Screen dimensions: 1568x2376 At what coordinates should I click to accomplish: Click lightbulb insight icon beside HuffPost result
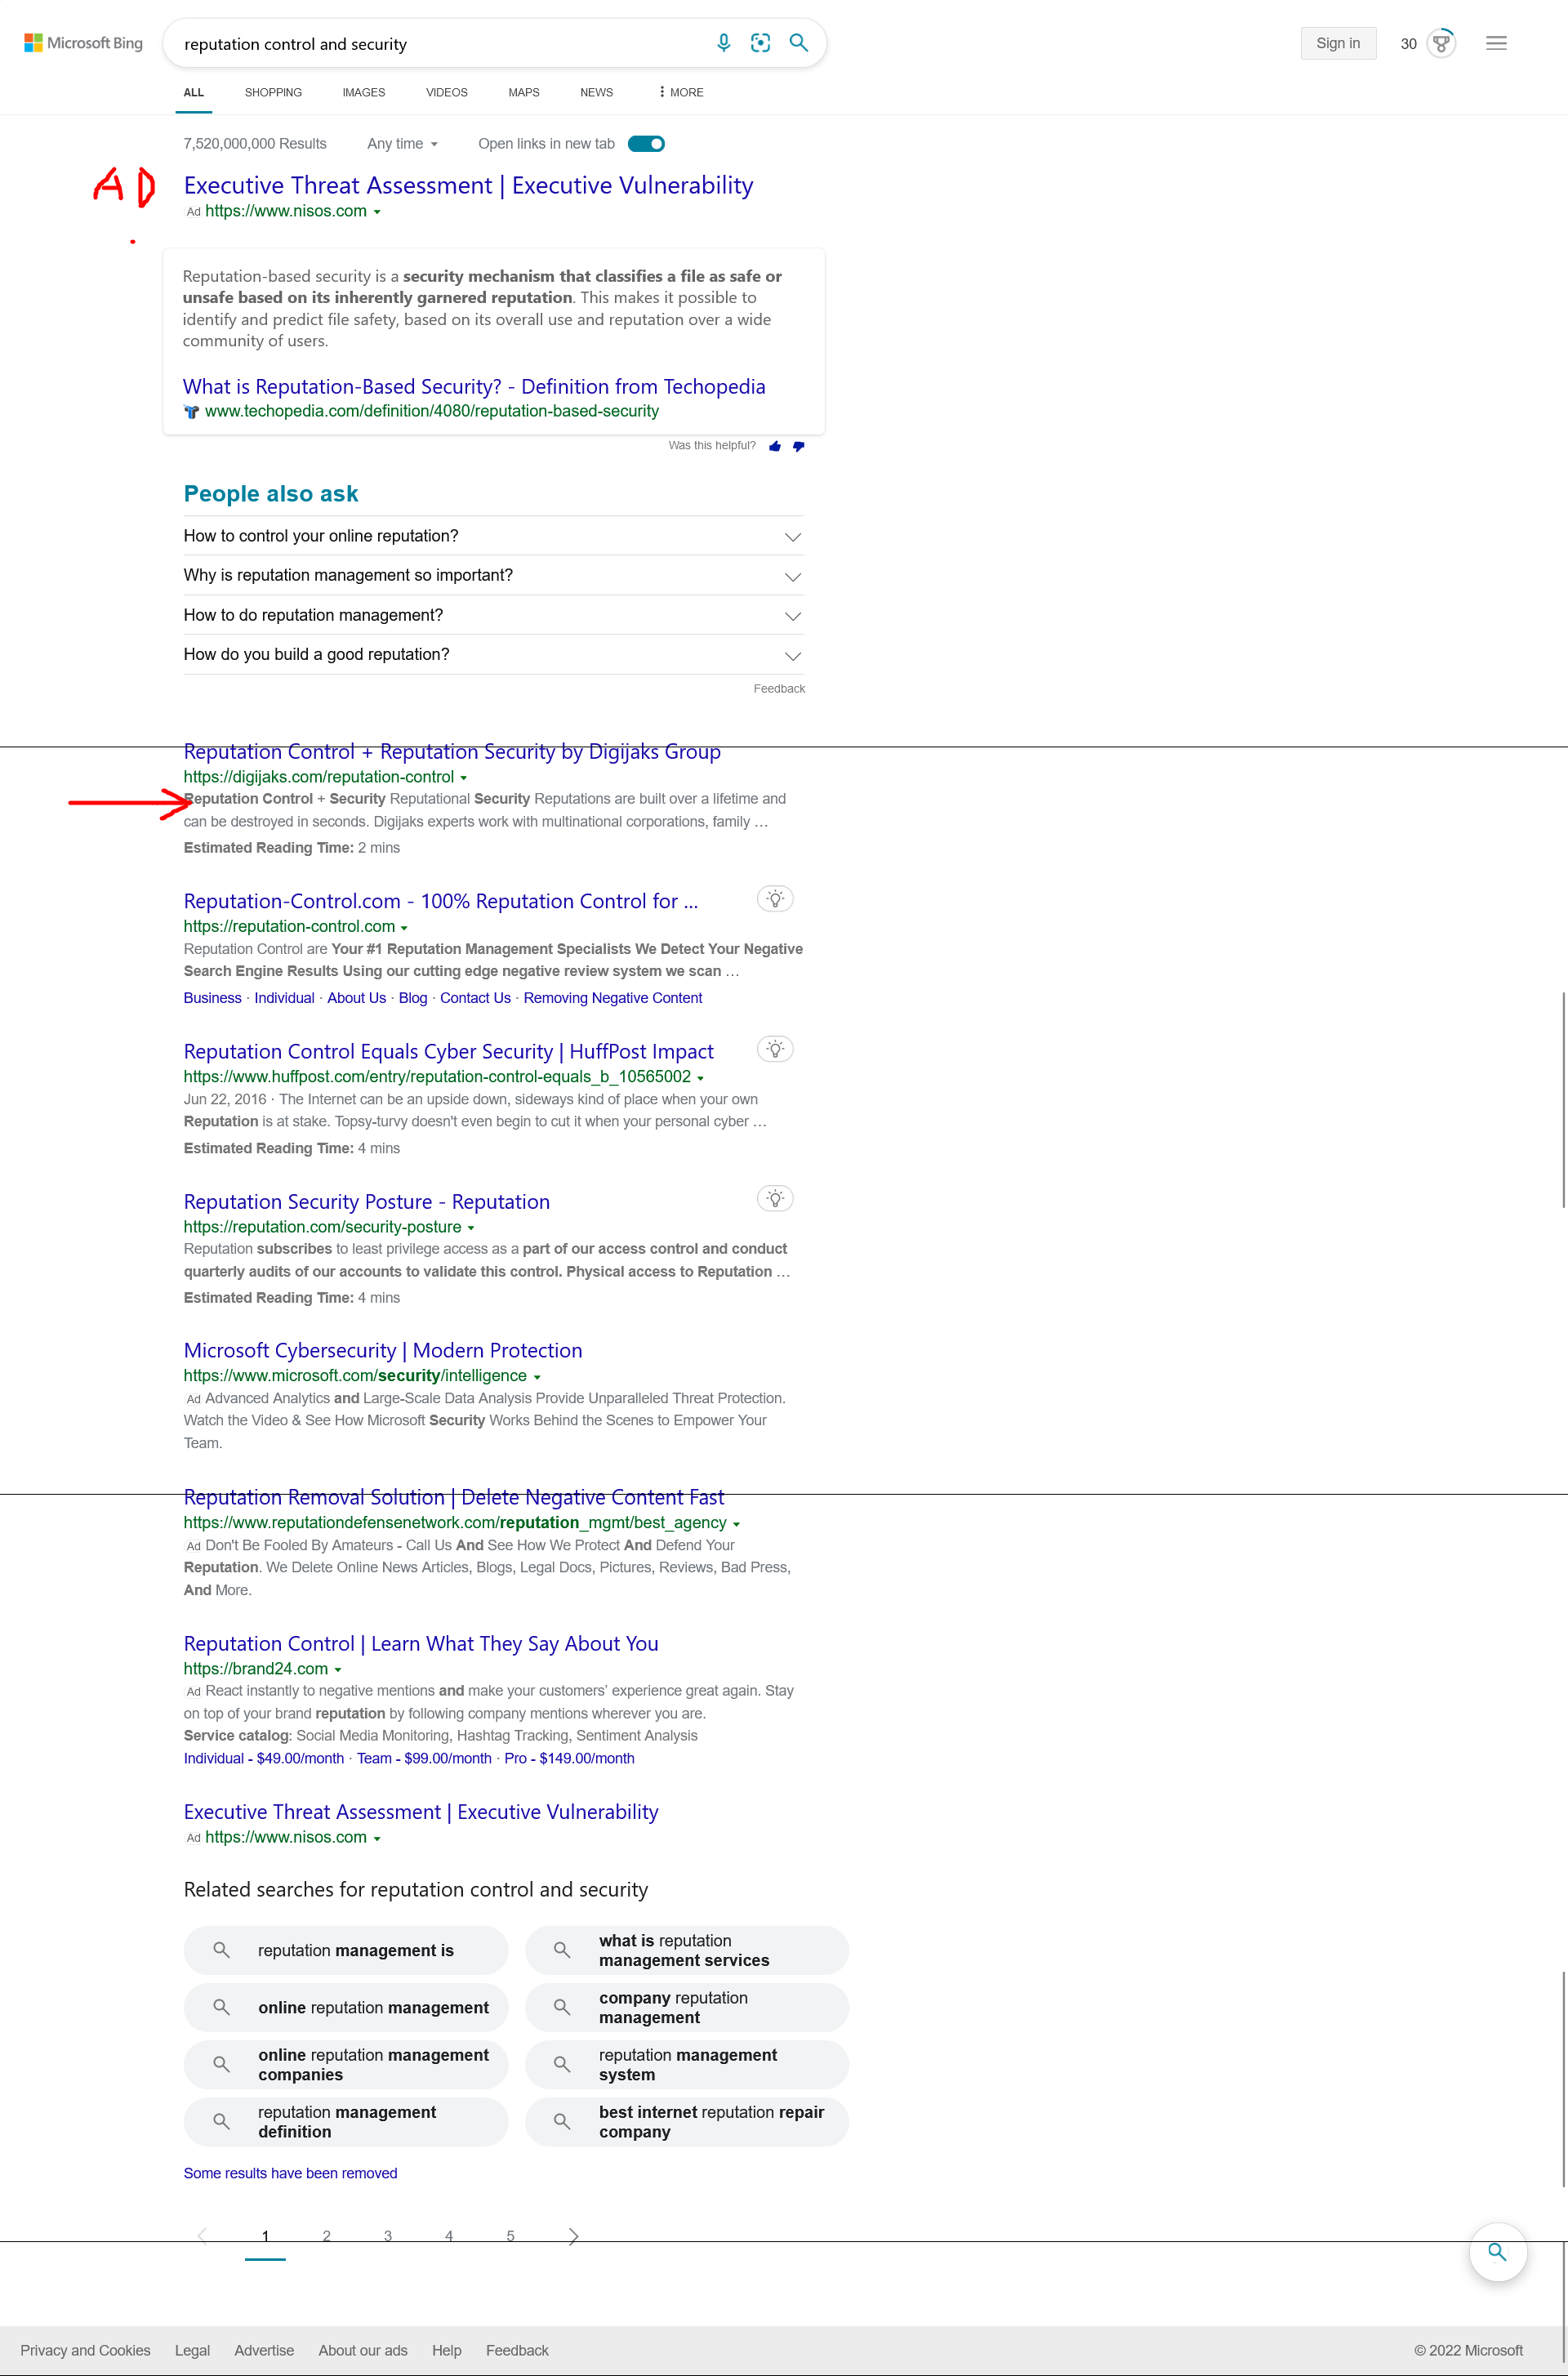point(775,1049)
